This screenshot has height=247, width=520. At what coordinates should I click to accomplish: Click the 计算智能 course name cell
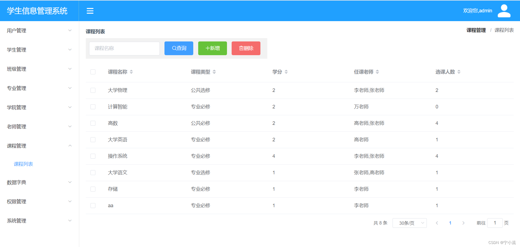coord(118,107)
